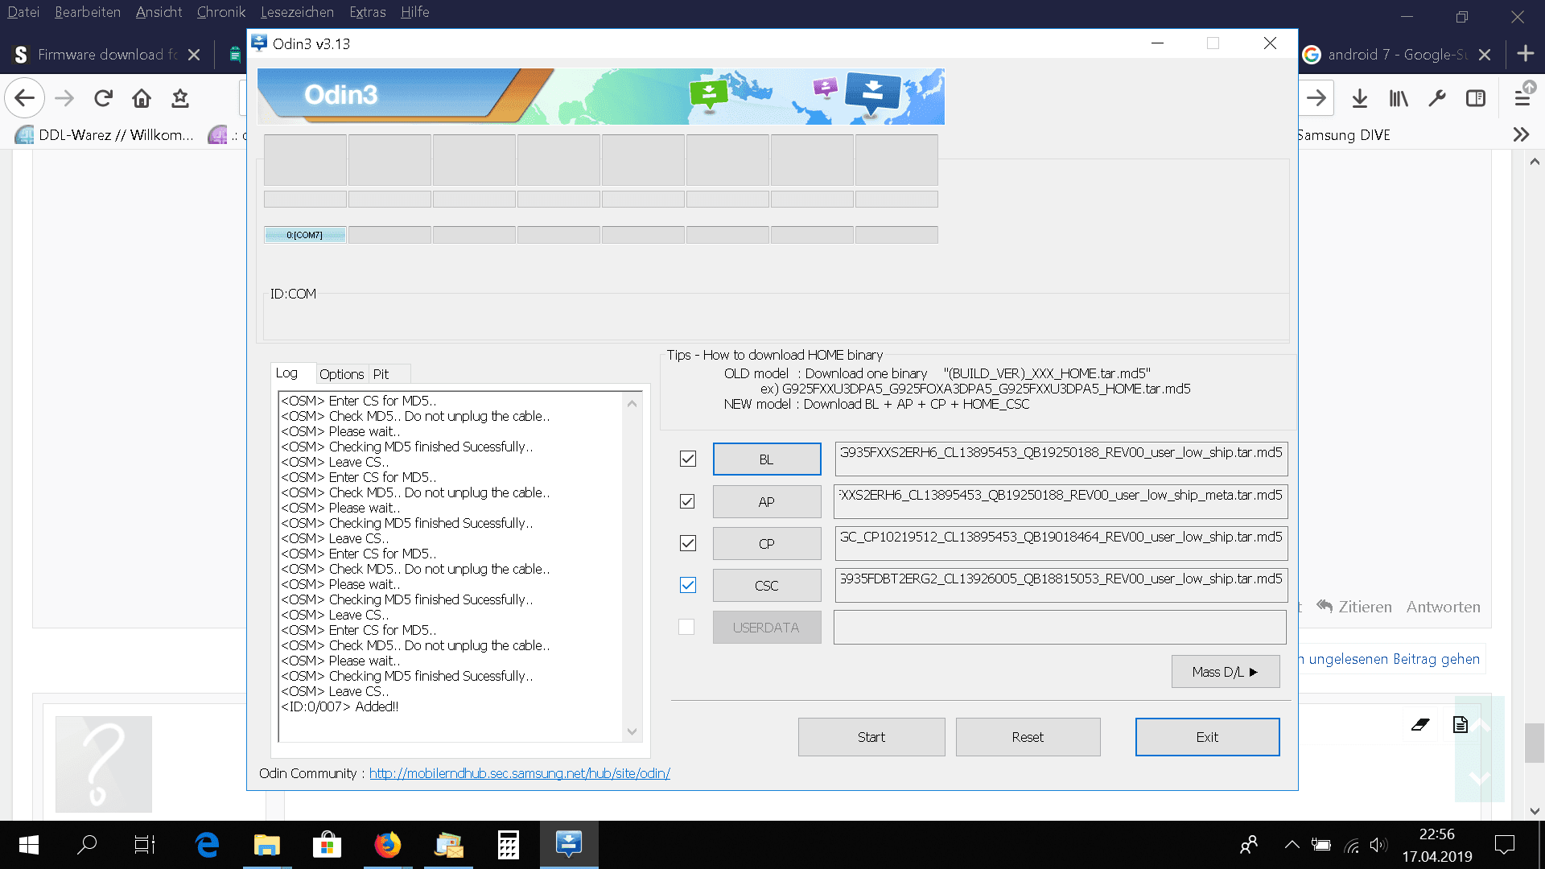This screenshot has width=1545, height=869.
Task: Close the Firmware download tab
Action: (x=194, y=55)
